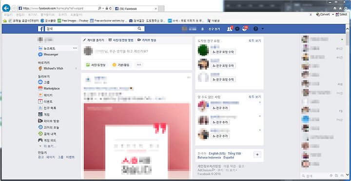Open the browser settings gear icon
This screenshot has width=351, height=181.
tap(346, 8)
